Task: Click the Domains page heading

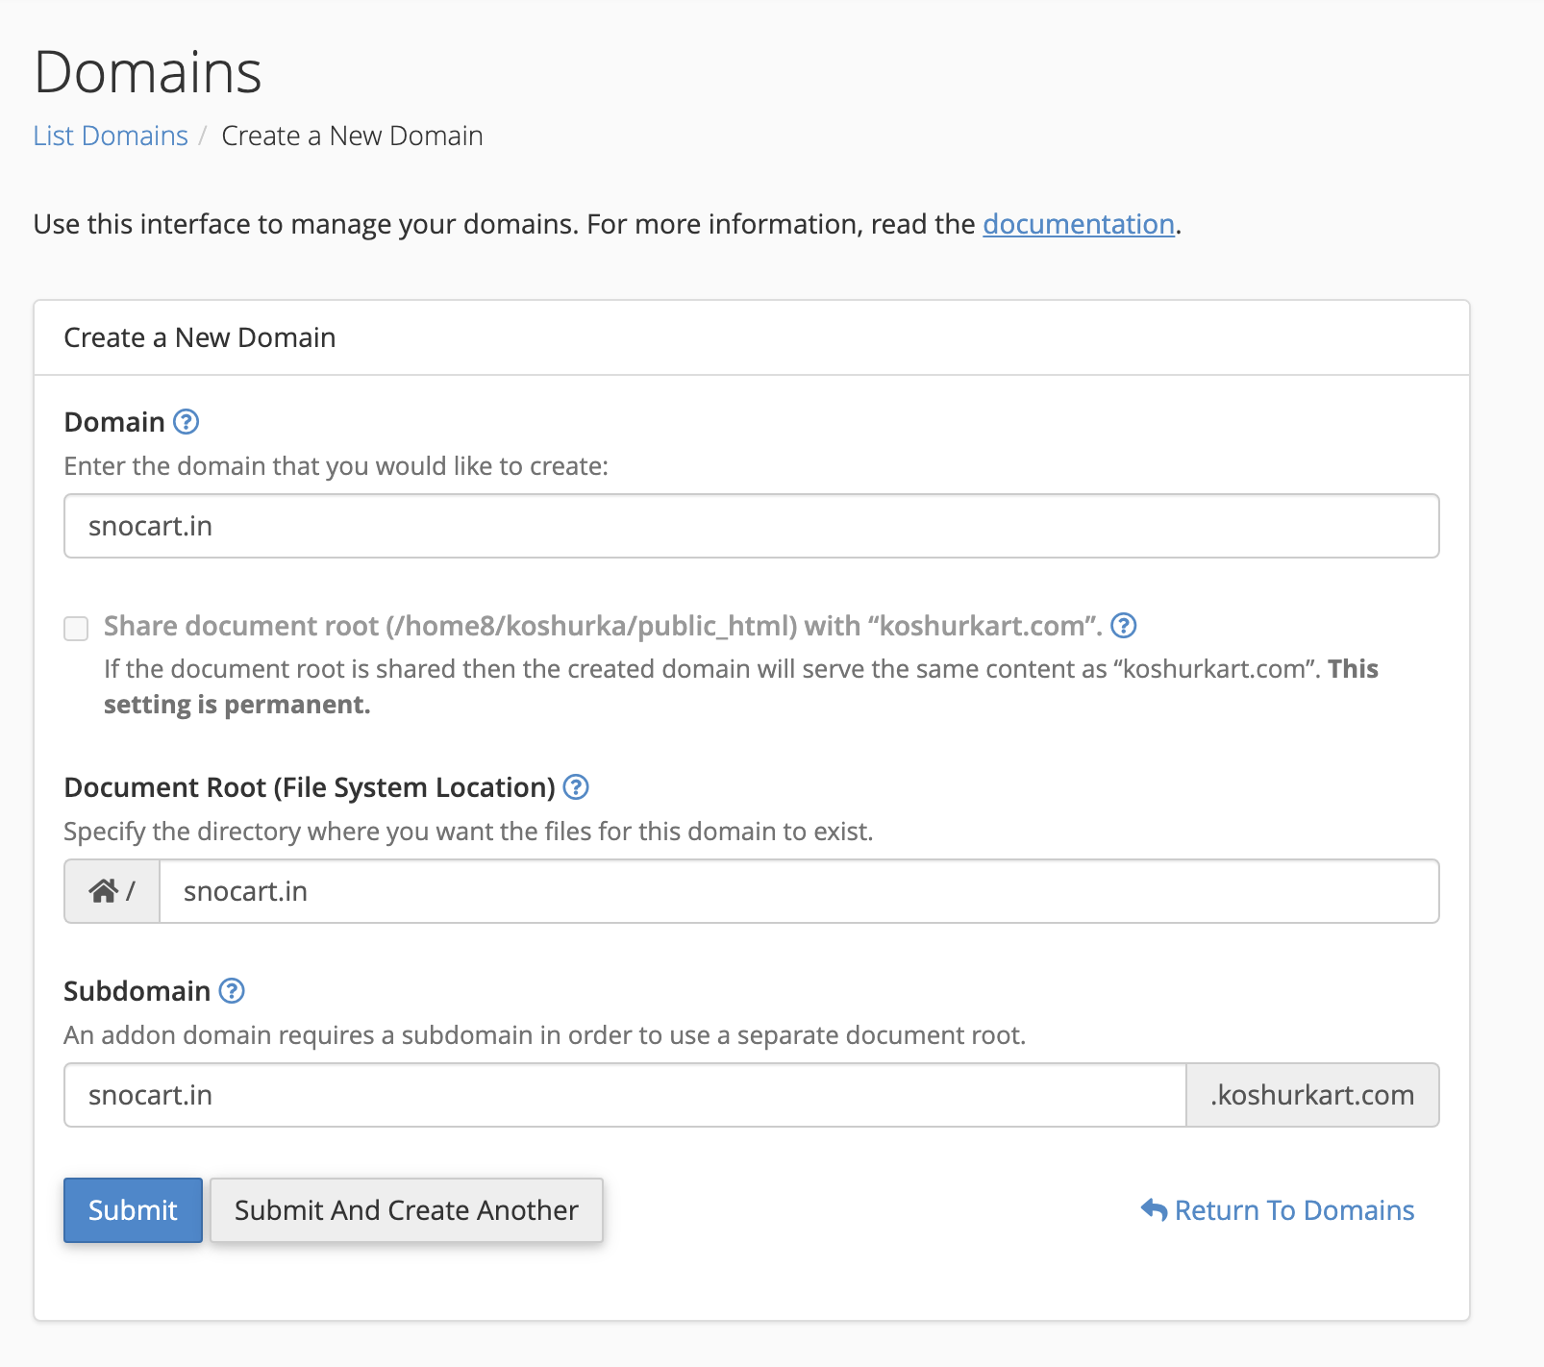Action: (x=148, y=72)
